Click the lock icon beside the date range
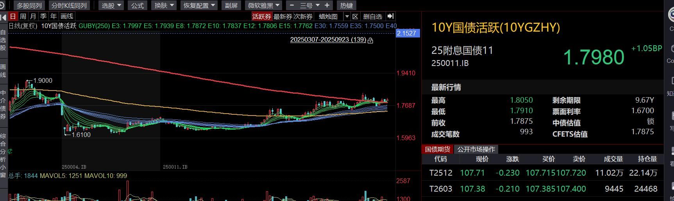Image resolution: width=674 pixels, height=201 pixels. point(370,40)
